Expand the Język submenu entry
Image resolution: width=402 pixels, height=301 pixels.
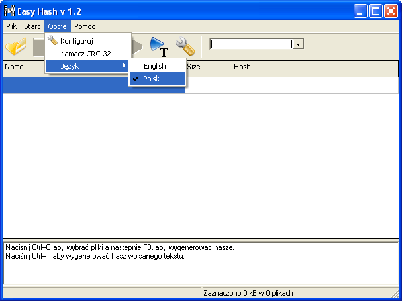[87, 66]
